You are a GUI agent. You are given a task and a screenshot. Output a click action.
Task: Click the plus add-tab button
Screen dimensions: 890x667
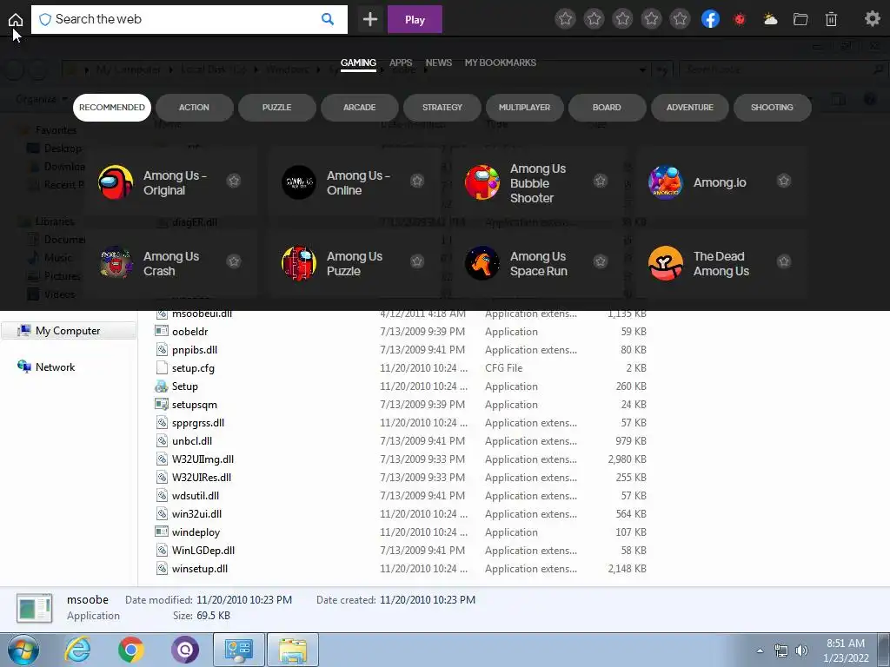point(370,19)
